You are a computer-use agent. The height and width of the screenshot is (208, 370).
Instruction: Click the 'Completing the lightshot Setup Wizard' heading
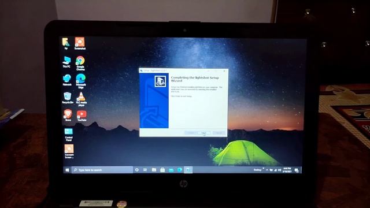tap(195, 79)
